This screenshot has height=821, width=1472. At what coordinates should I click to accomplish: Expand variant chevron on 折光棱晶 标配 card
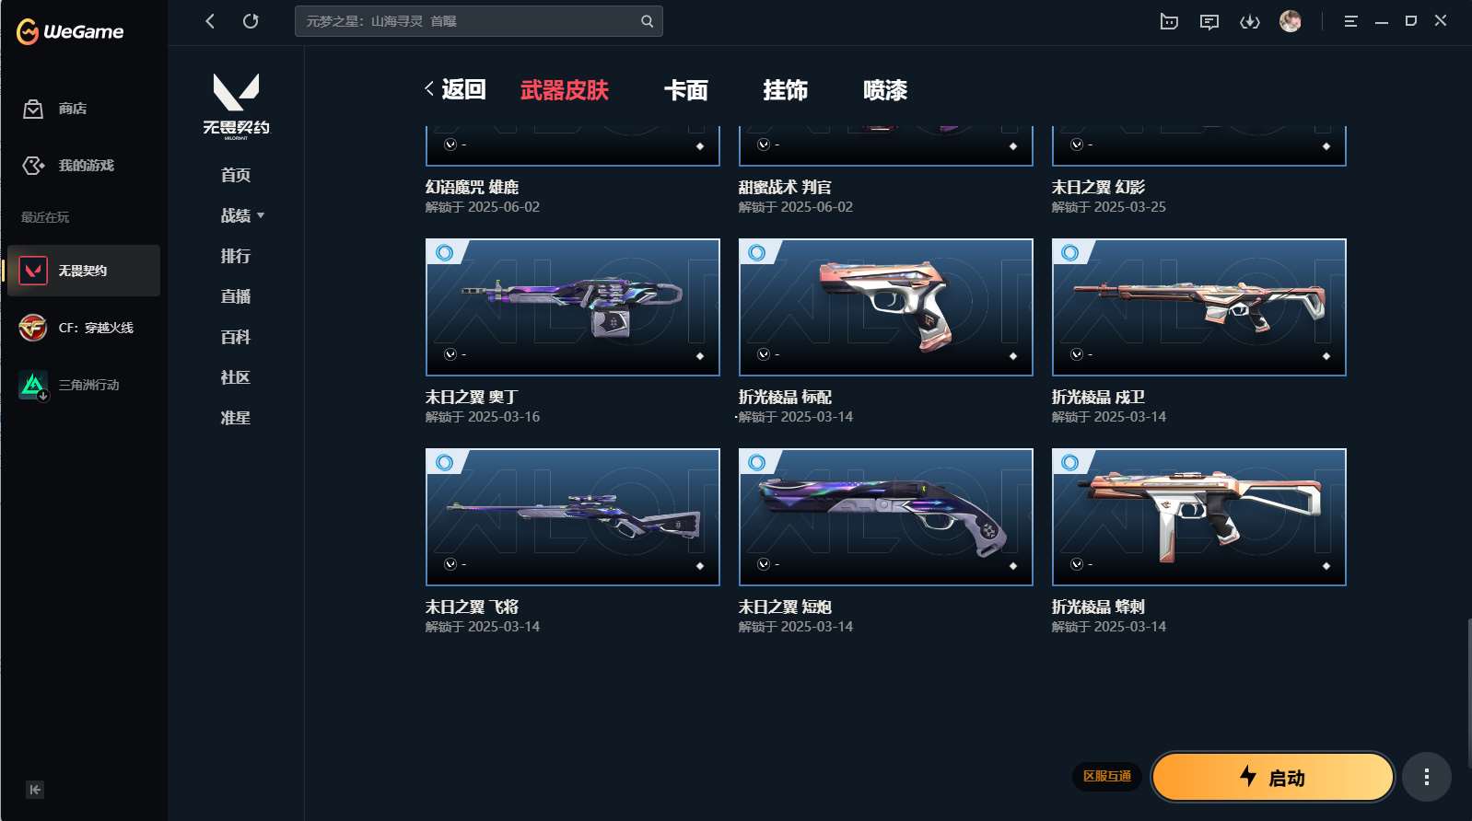[763, 354]
